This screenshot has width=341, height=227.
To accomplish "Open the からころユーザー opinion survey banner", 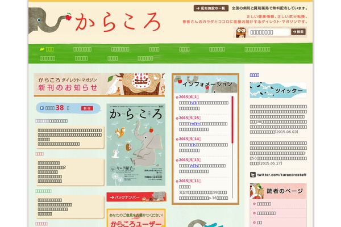I will [136, 218].
